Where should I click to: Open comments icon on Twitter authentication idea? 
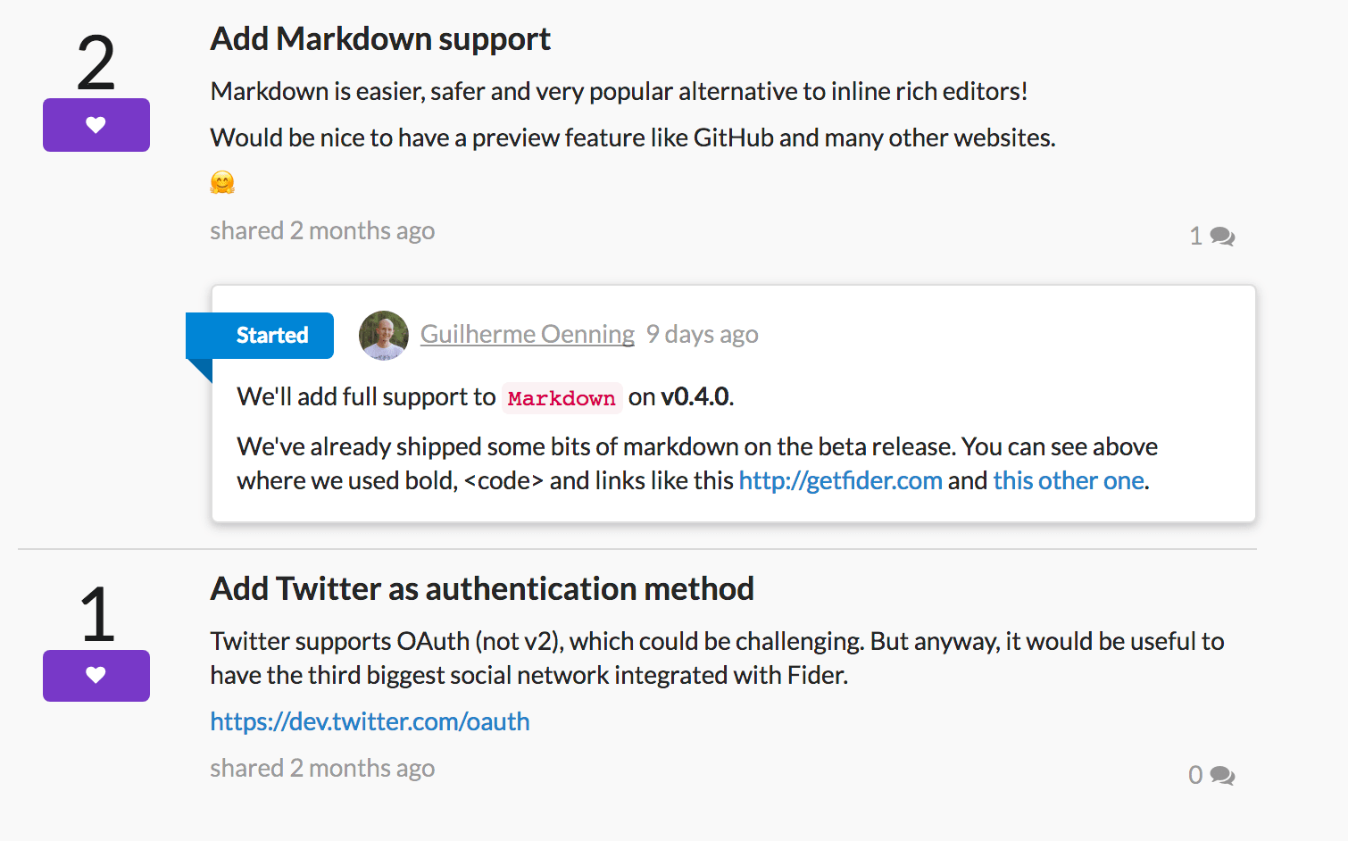pyautogui.click(x=1222, y=776)
